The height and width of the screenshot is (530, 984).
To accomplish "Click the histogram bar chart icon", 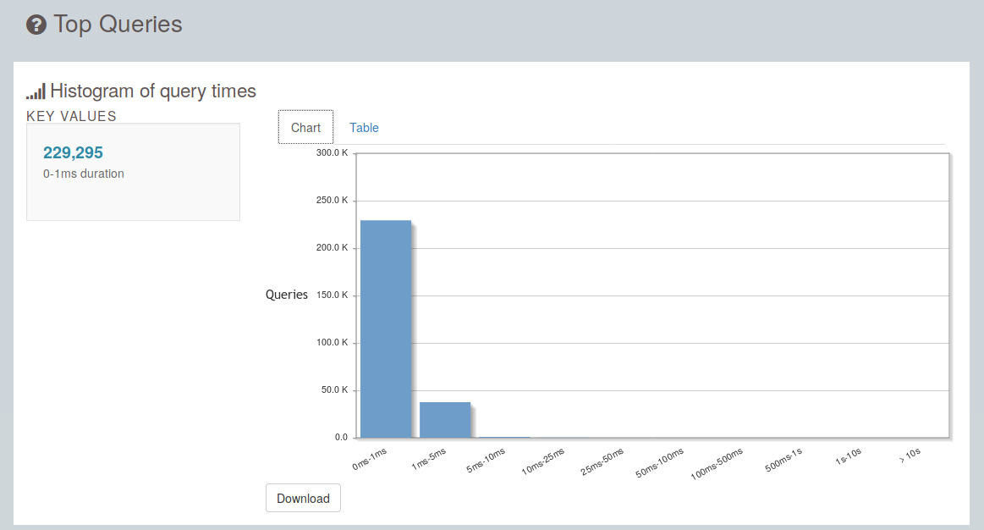I will click(36, 91).
